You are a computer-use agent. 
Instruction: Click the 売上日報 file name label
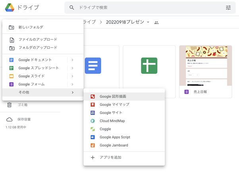tap(200, 92)
